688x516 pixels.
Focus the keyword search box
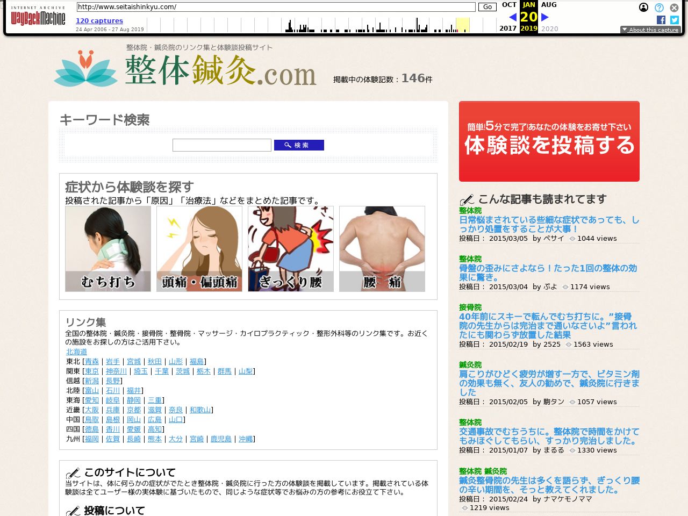coord(221,145)
